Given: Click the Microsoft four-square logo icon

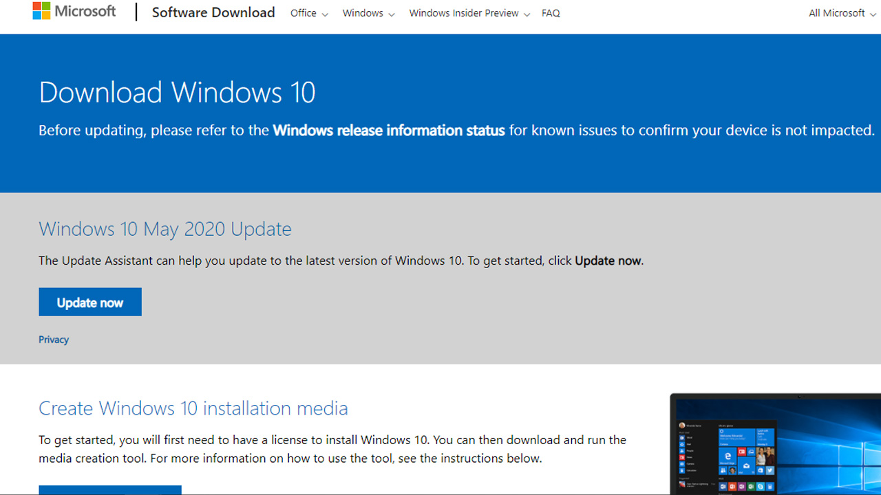Looking at the screenshot, I should coord(41,10).
